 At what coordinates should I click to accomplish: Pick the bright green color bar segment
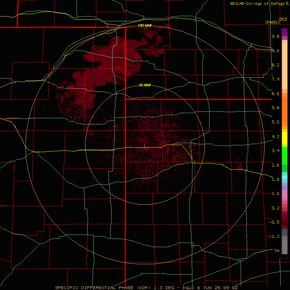(285, 156)
